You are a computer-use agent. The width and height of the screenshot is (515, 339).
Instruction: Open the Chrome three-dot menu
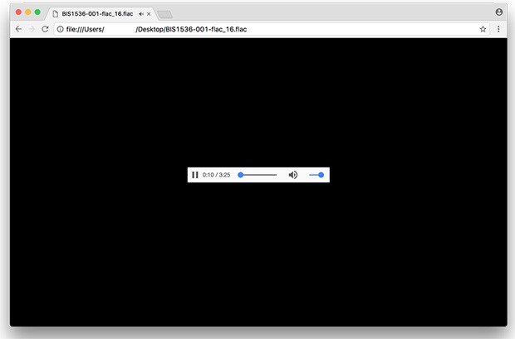coord(498,29)
